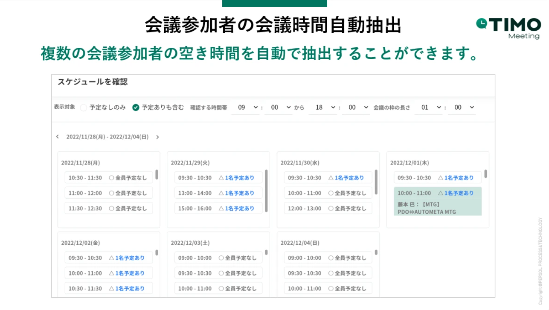Select 10:00 - 11:00 slot on 11/30

pos(328,193)
